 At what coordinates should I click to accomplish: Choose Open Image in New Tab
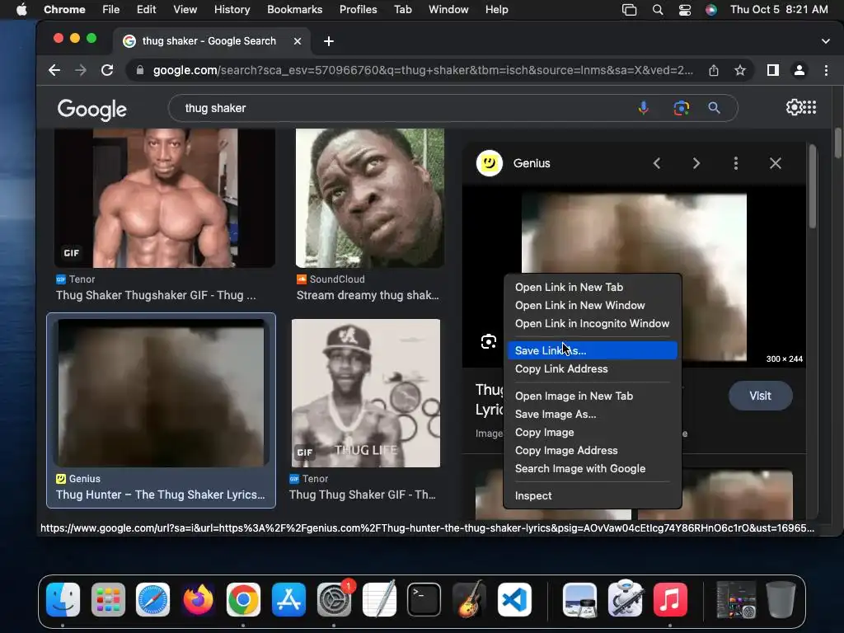tap(592, 396)
